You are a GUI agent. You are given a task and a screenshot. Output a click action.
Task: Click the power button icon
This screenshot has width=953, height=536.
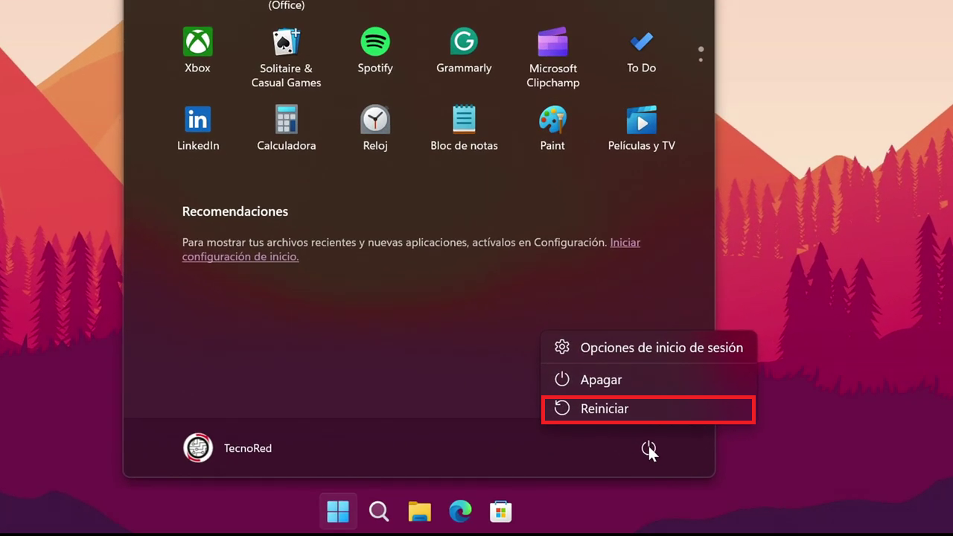pos(648,448)
